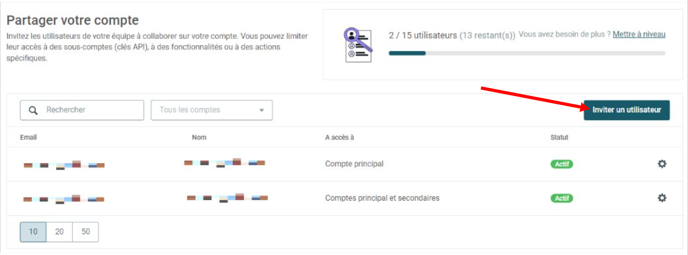
Task: Select 20 results per page
Action: pos(59,232)
